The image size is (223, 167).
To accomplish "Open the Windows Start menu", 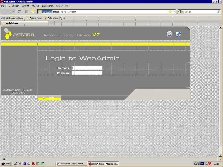I will click(x=6, y=164).
